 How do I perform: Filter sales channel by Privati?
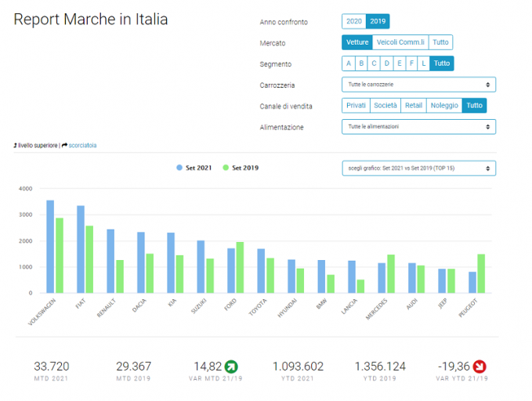point(356,106)
